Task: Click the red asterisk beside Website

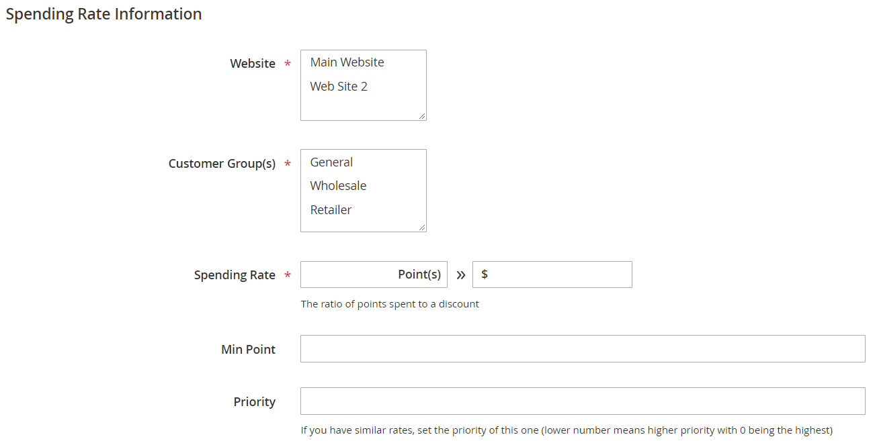Action: [x=288, y=64]
